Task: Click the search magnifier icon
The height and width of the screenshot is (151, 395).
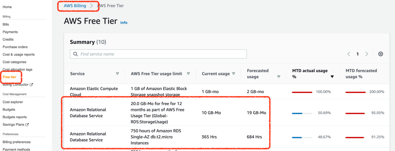Action: [76, 54]
